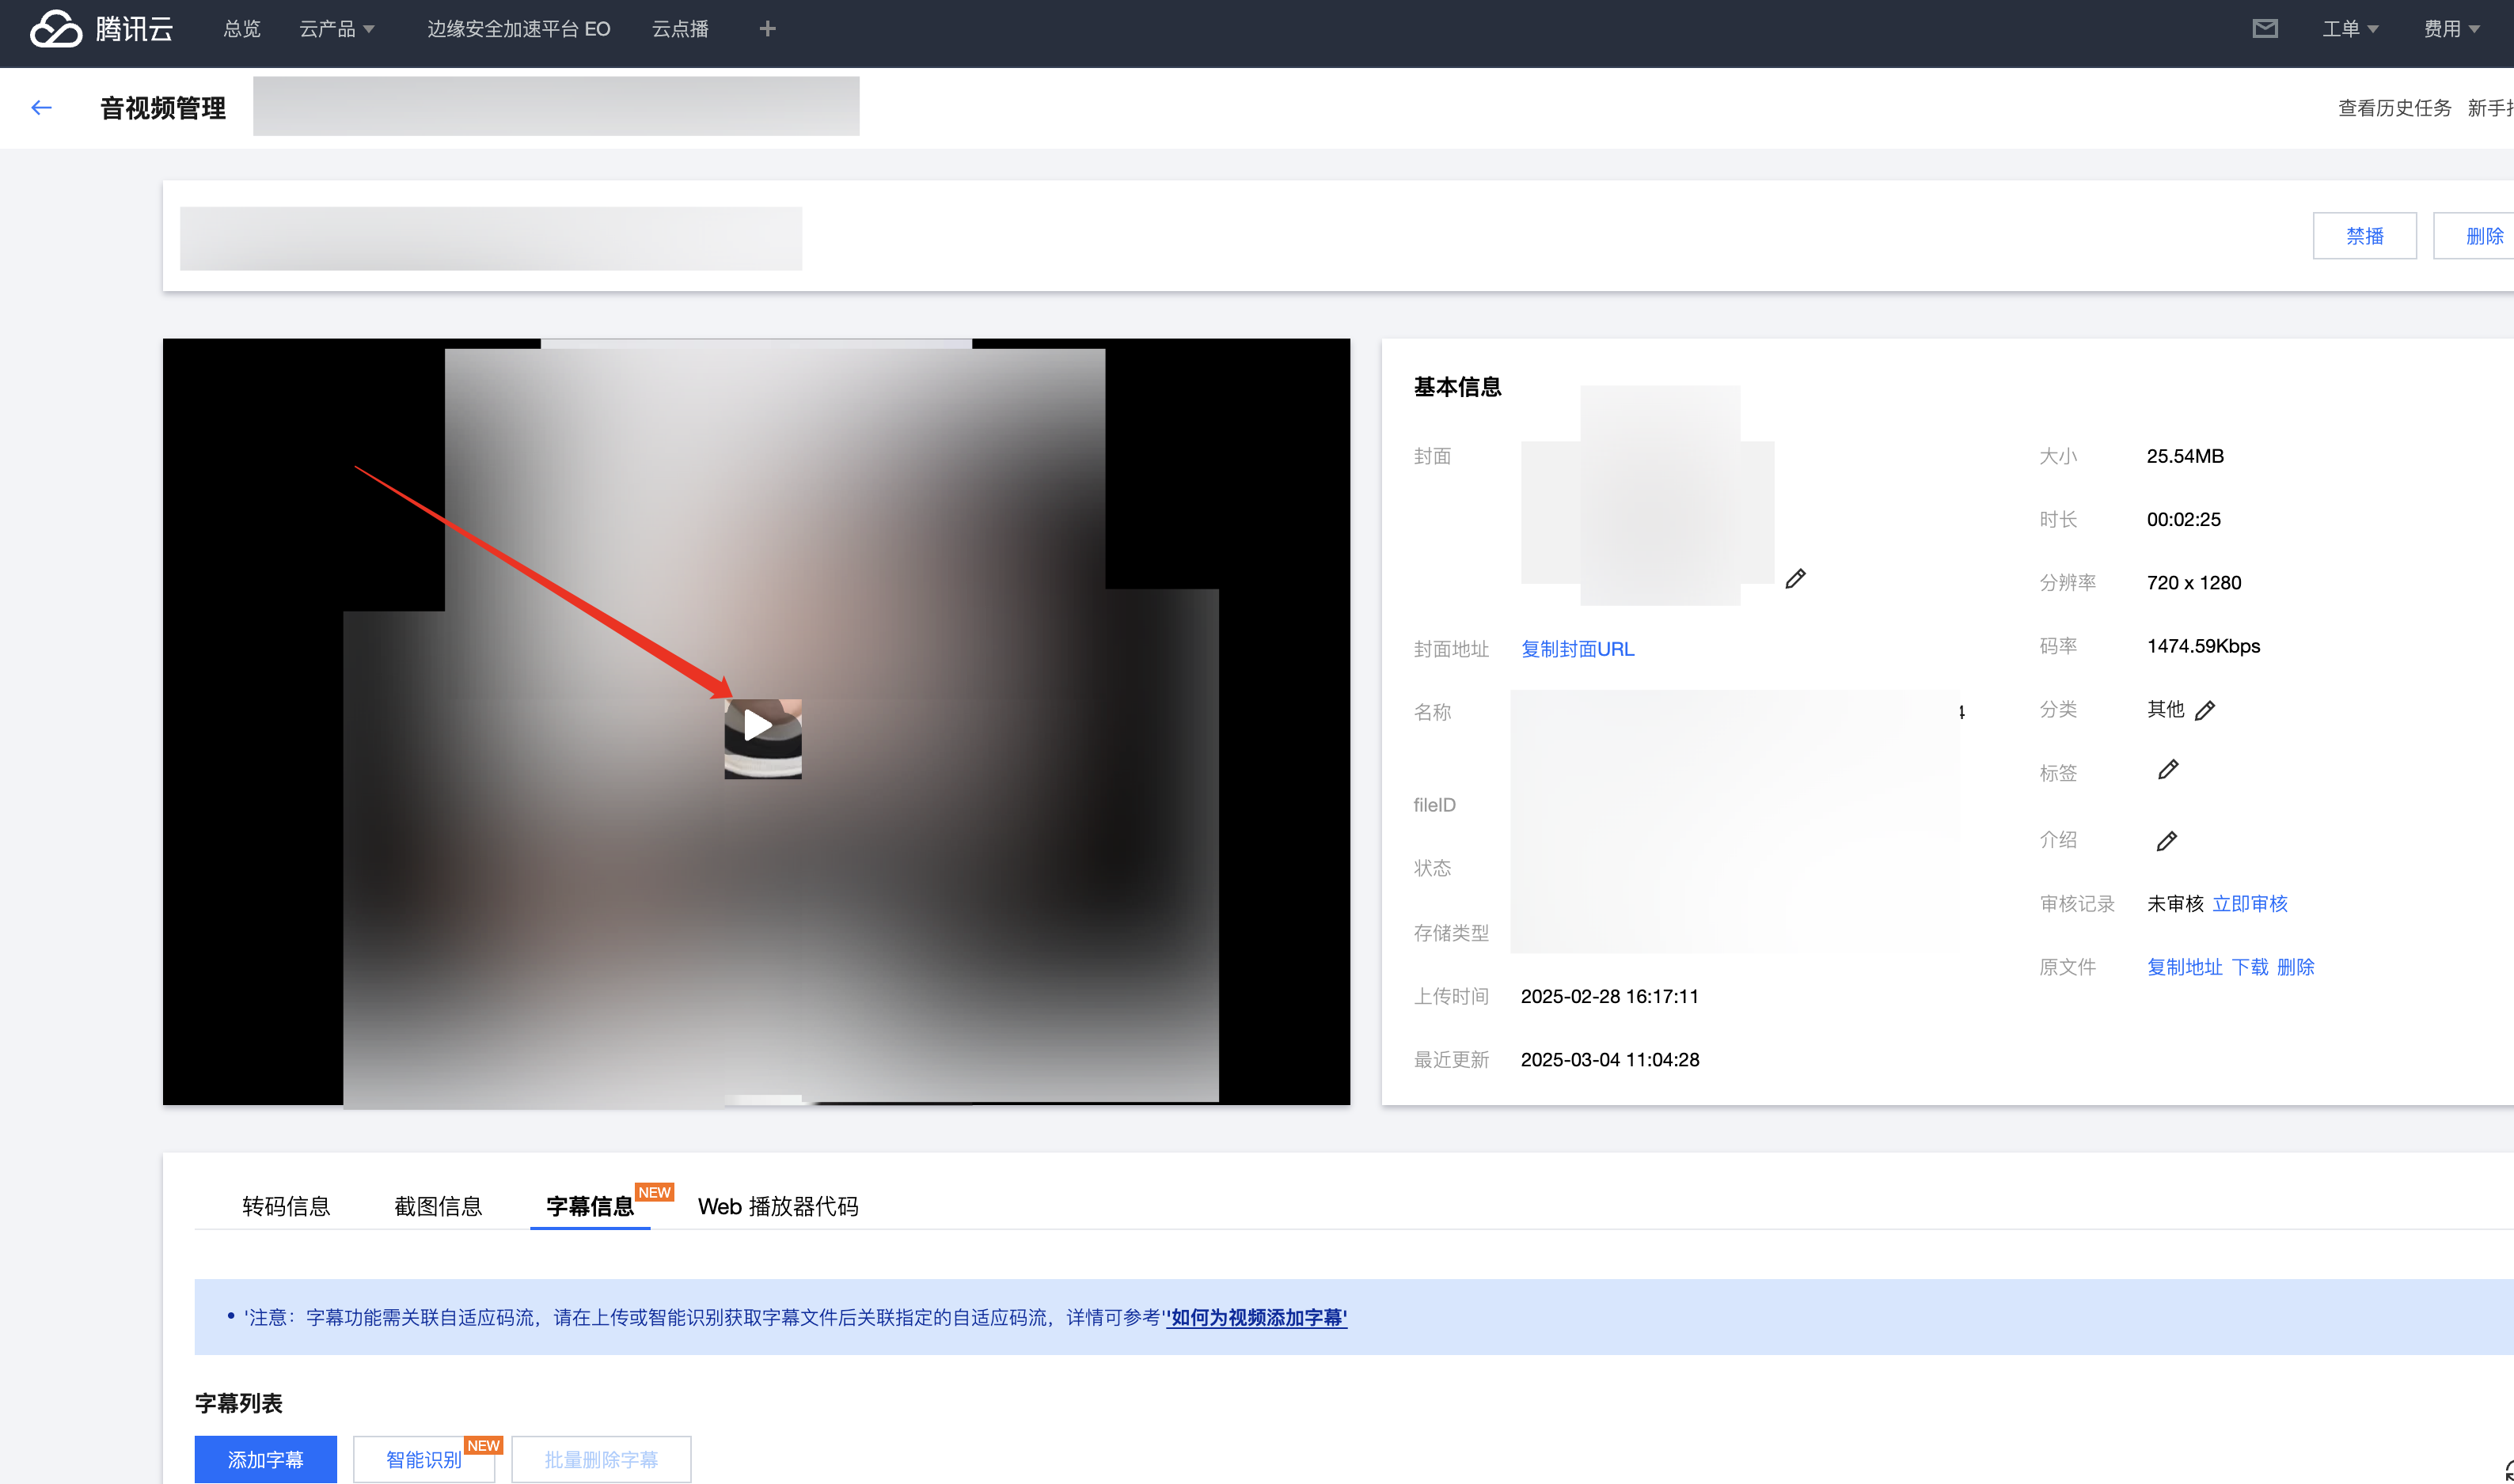Click the plus icon in top navigation

tap(767, 29)
